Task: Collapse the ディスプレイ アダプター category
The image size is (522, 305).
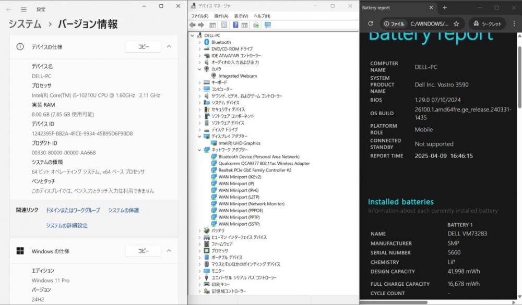Action: pos(199,137)
